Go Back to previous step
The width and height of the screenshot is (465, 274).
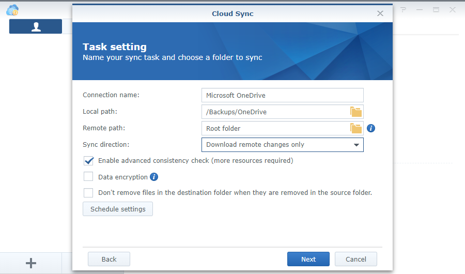coord(109,259)
